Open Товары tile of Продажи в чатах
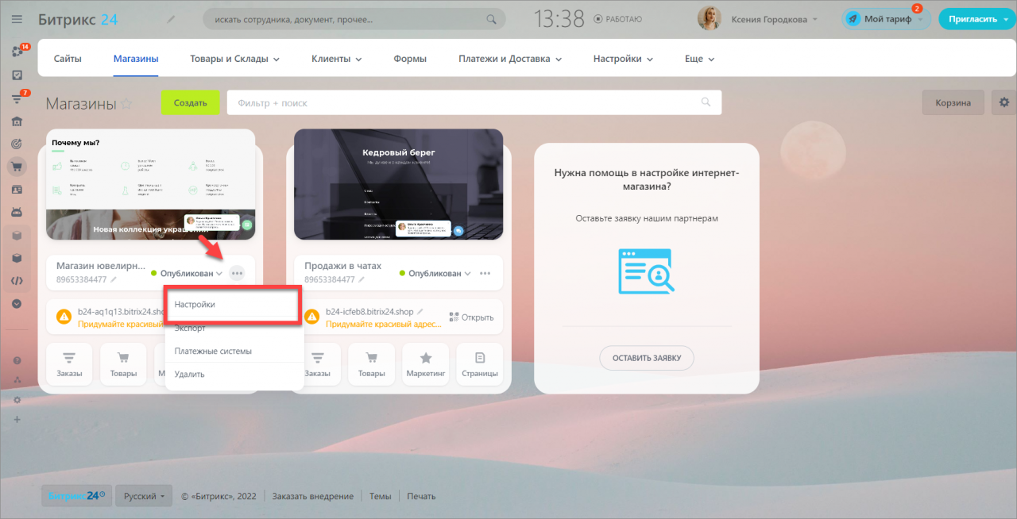 click(371, 364)
